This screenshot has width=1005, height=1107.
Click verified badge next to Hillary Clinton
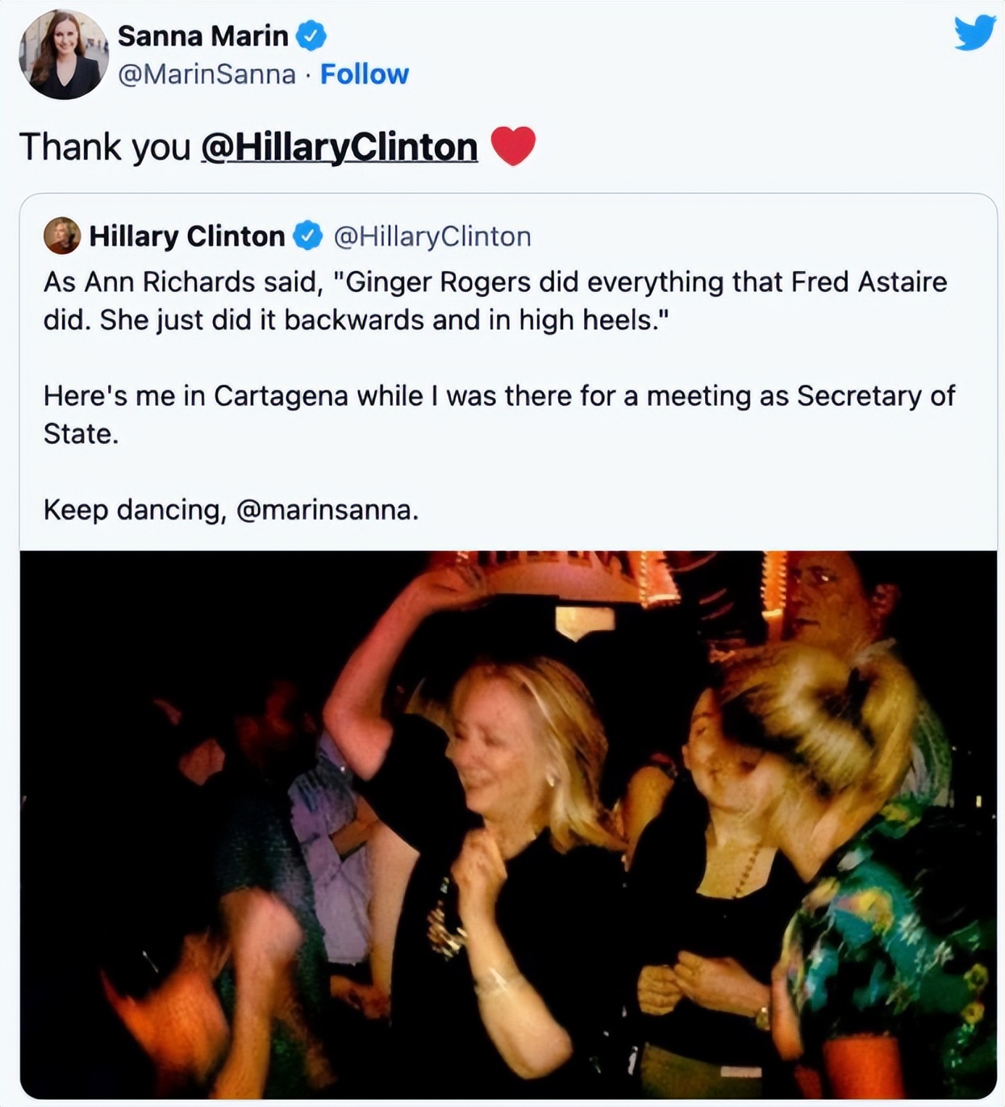pos(307,236)
